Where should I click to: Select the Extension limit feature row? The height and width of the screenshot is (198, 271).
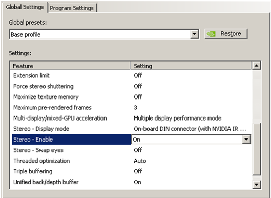131,75
